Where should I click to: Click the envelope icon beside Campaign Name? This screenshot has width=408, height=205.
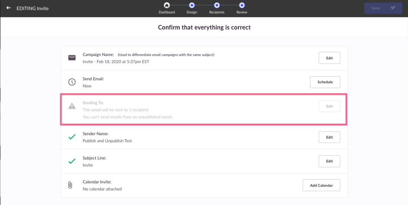click(x=72, y=58)
